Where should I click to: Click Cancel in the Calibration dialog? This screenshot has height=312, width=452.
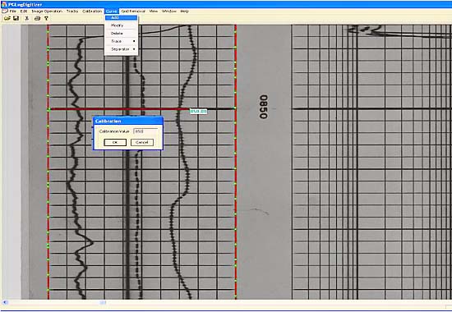click(142, 142)
